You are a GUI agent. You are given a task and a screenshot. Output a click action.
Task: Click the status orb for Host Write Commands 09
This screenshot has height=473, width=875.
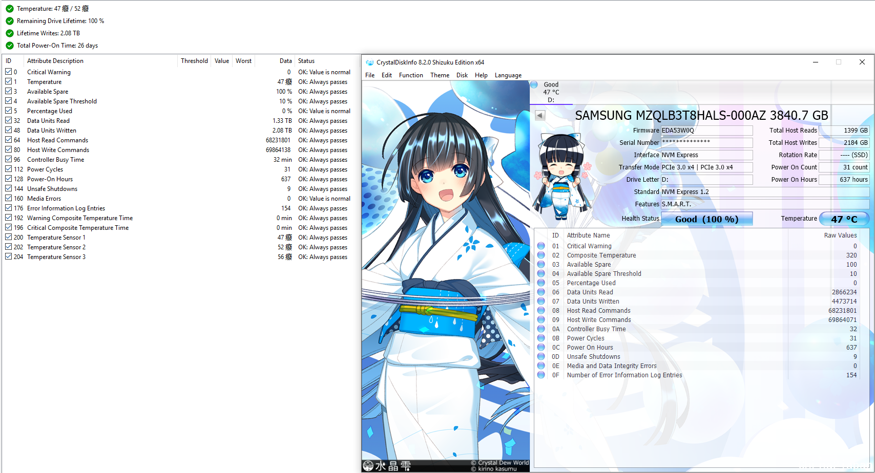(x=541, y=319)
